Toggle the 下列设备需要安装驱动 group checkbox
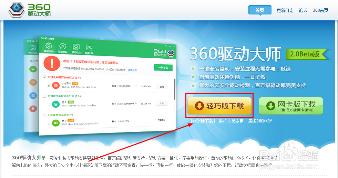338x178 pixels. [x=44, y=77]
